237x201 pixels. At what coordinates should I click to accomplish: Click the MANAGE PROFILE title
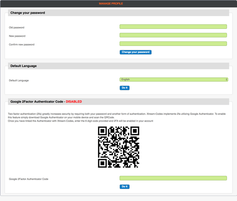coord(111,4)
